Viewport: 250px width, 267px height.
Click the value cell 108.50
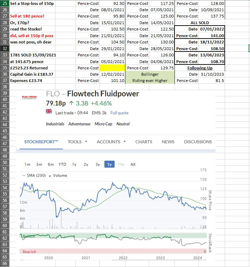pyautogui.click(x=212, y=49)
